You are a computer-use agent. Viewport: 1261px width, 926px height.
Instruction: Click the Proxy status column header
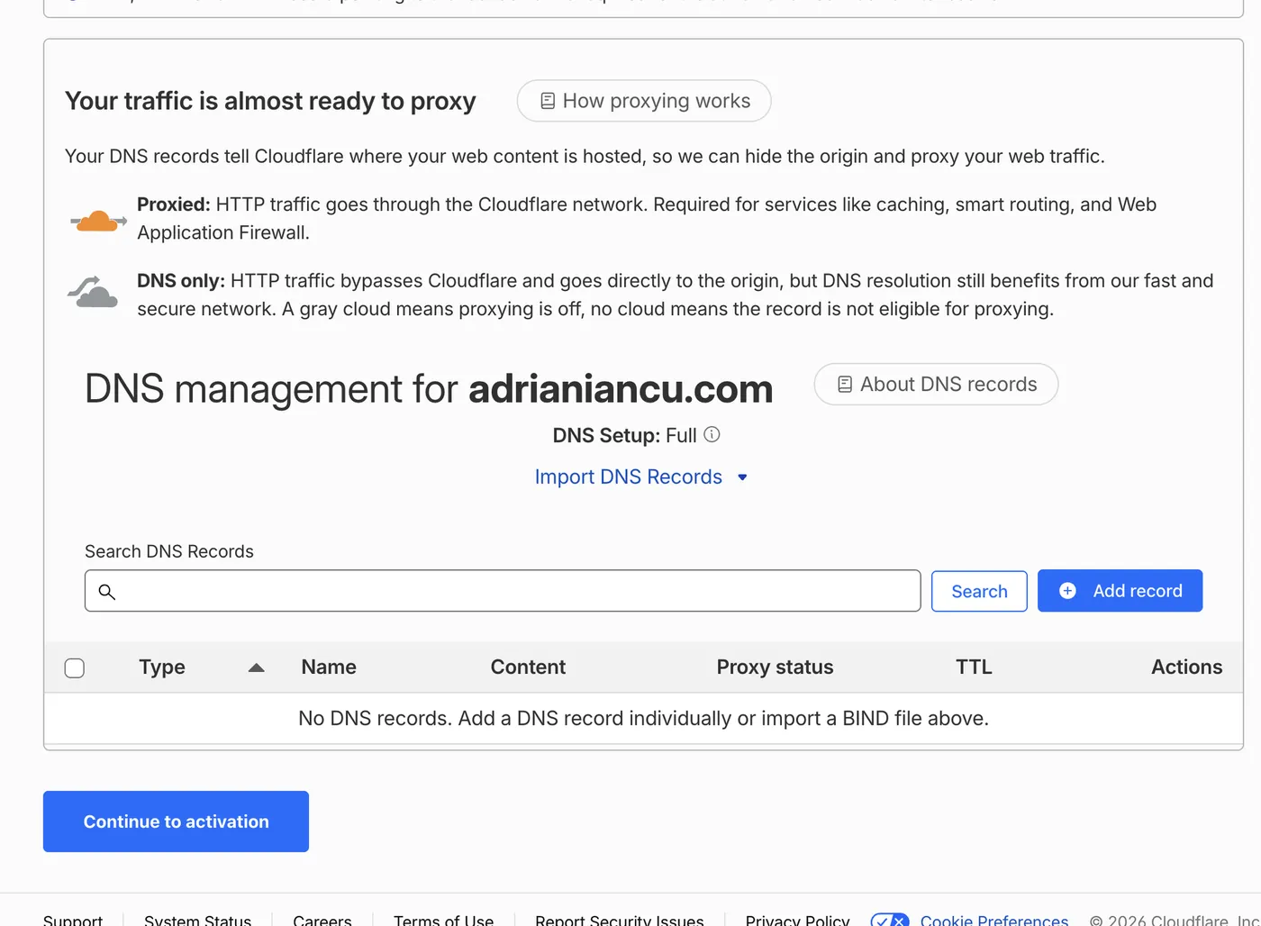tap(775, 667)
